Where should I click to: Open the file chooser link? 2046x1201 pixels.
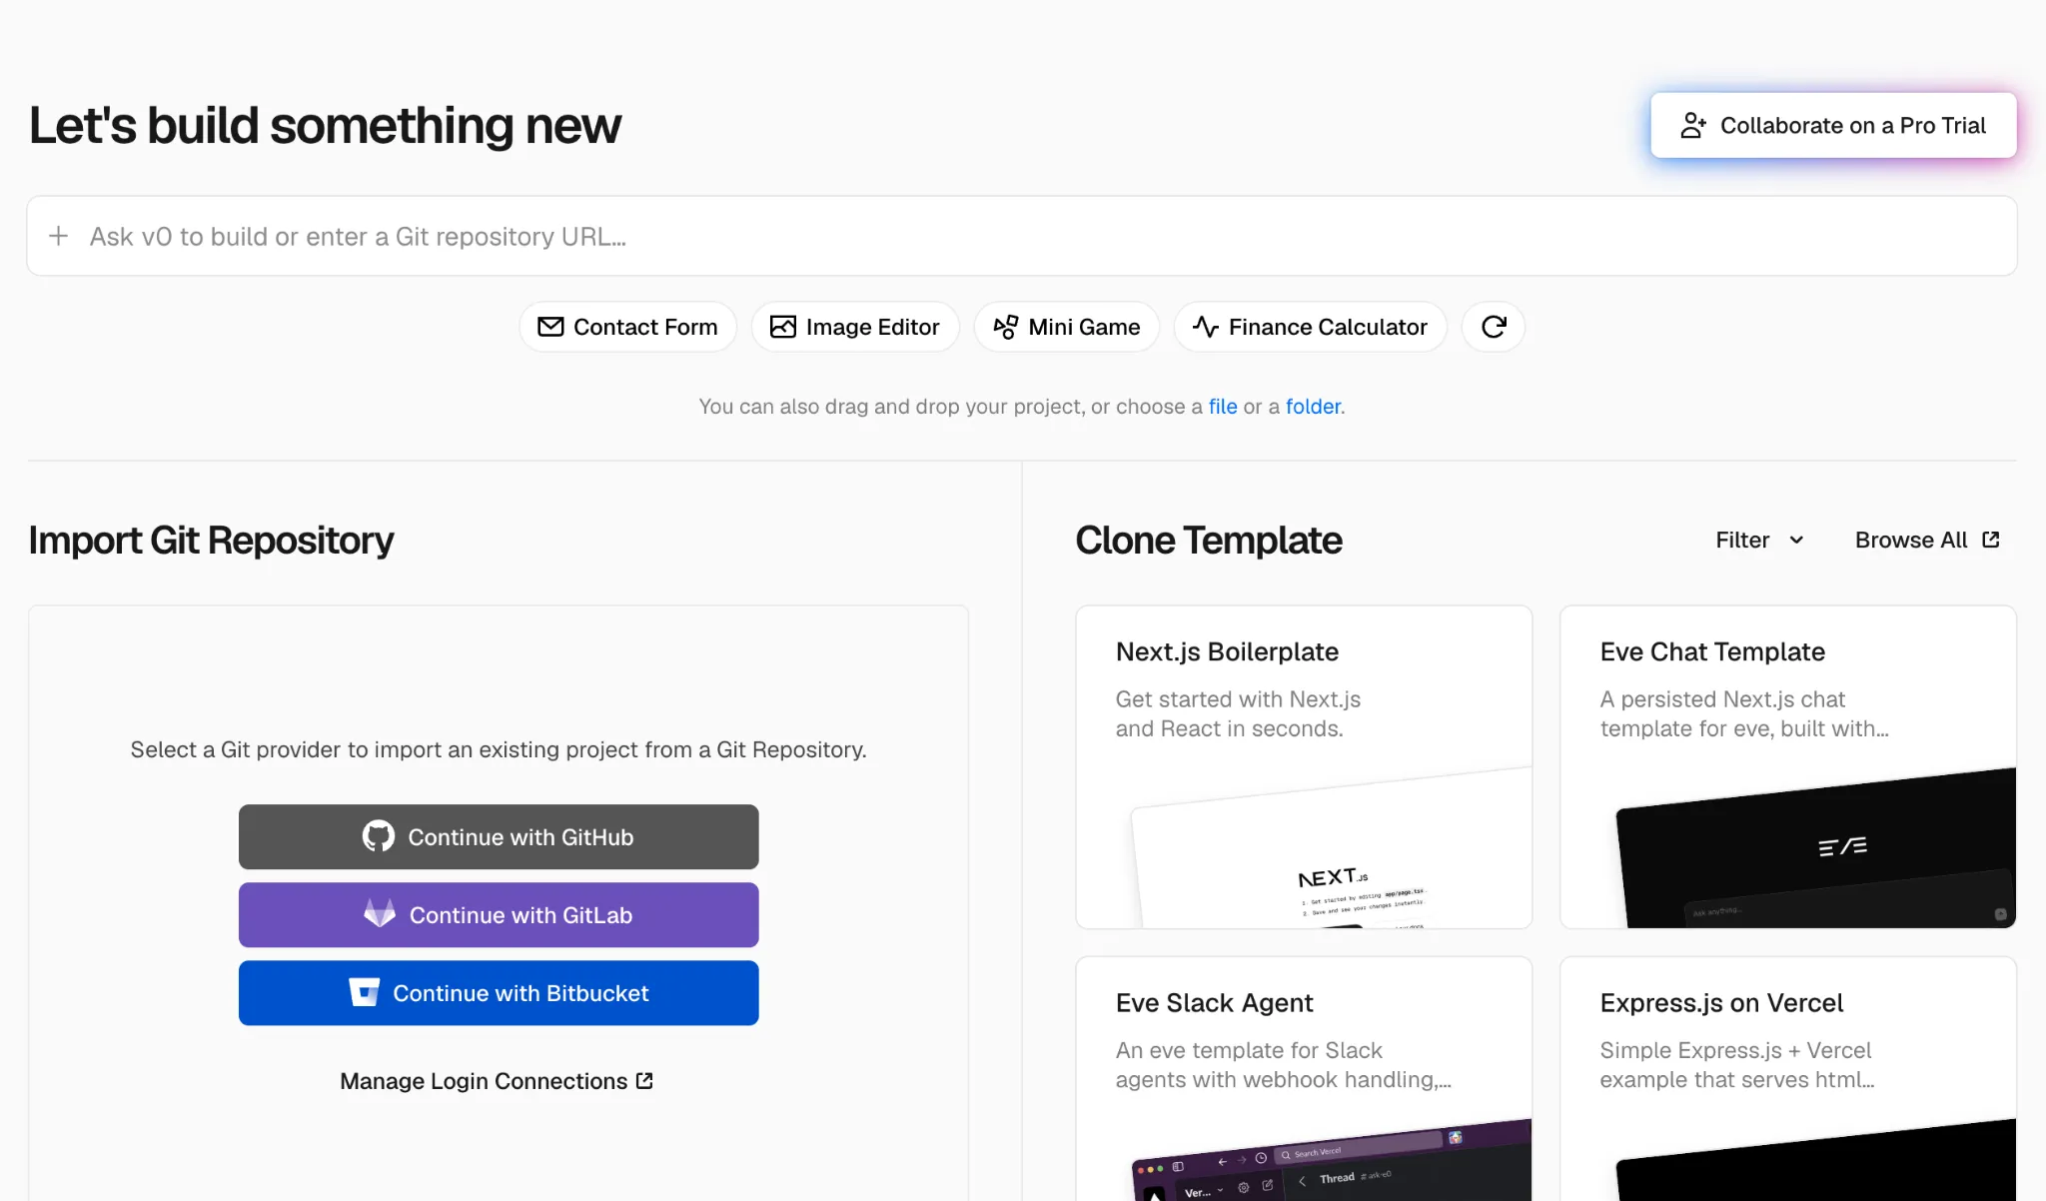[1223, 407]
